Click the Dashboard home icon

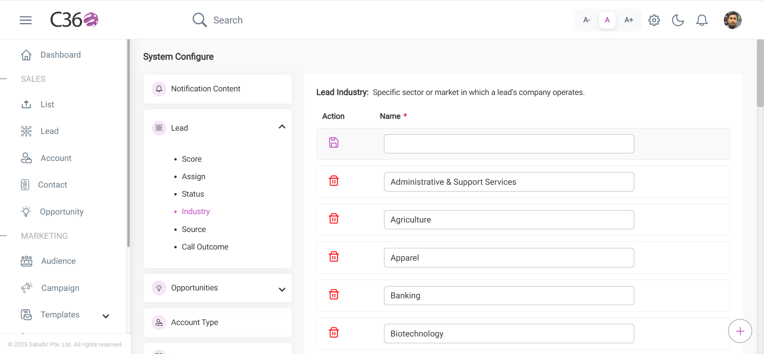(x=26, y=55)
